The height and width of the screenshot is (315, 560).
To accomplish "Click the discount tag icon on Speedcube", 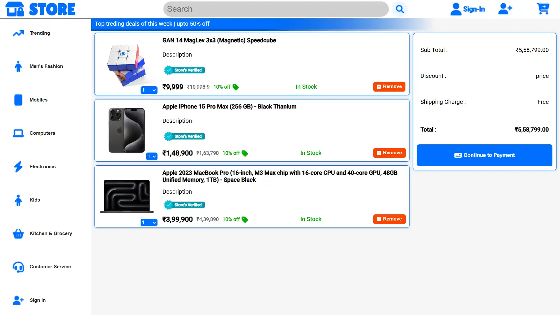I will (x=236, y=87).
